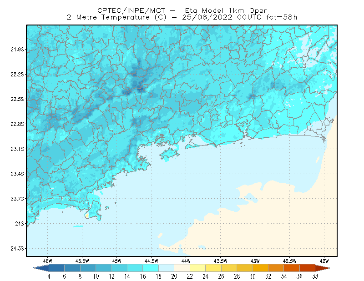Click the 44W longitude axis label
The height and width of the screenshot is (281, 364).
(x=186, y=261)
